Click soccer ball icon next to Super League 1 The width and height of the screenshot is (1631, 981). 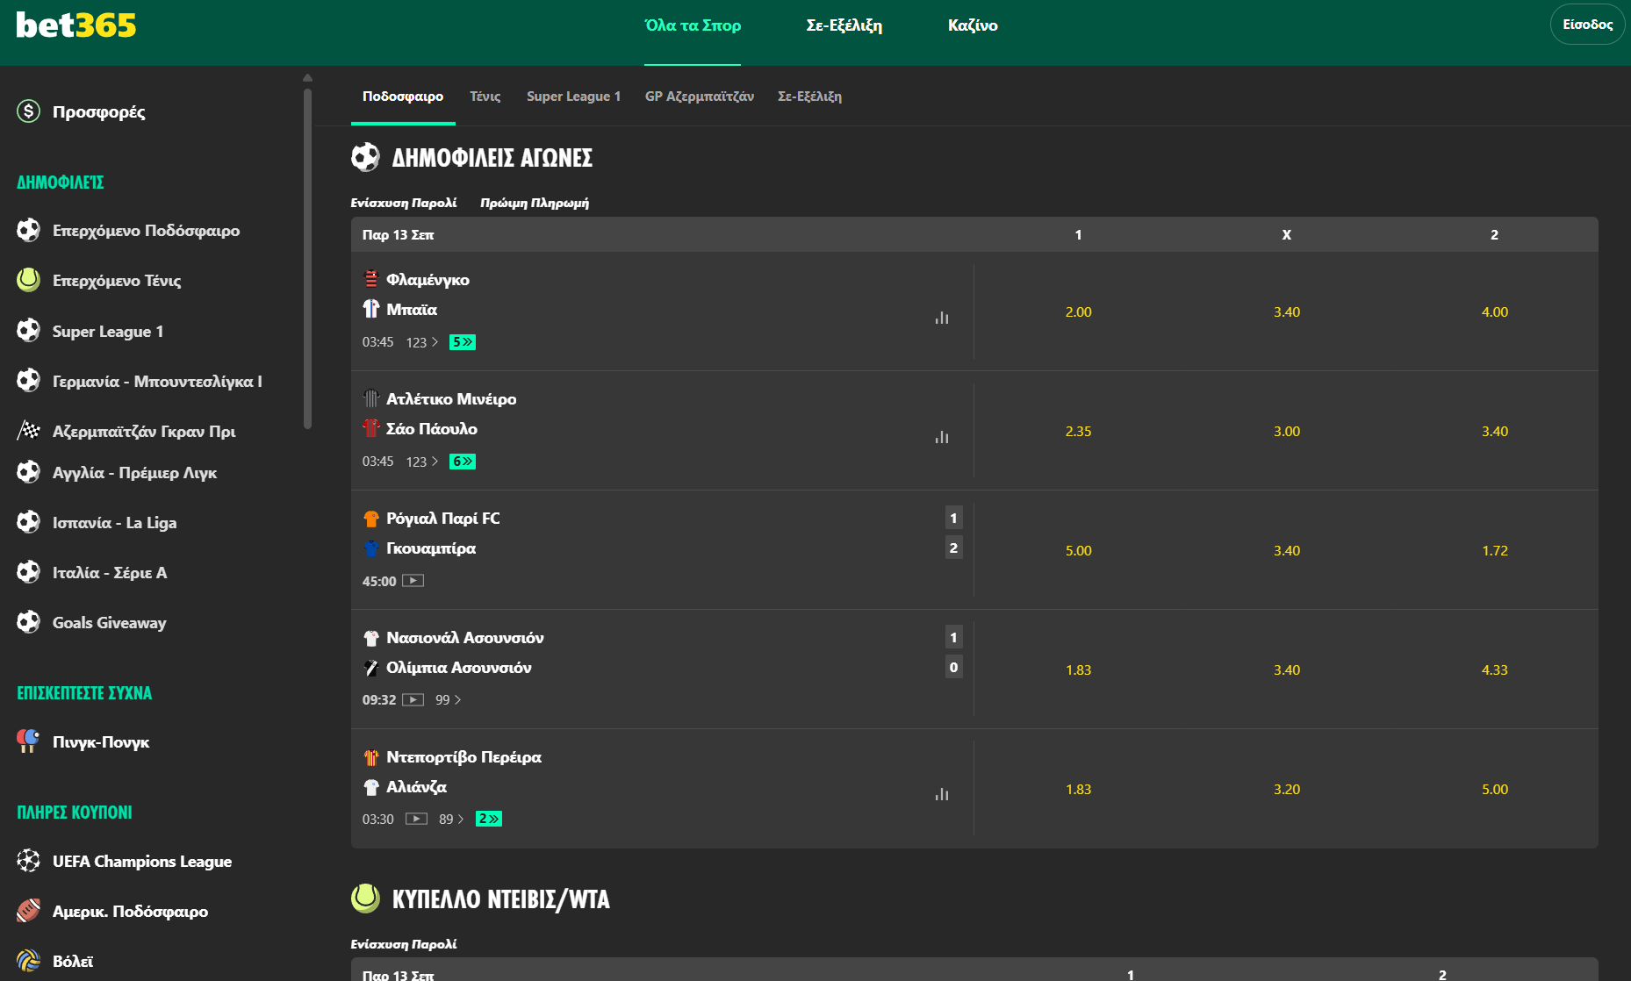pos(29,330)
